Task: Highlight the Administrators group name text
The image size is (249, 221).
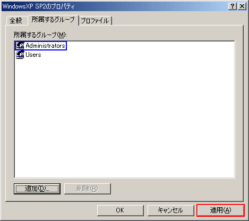Action: click(x=45, y=46)
